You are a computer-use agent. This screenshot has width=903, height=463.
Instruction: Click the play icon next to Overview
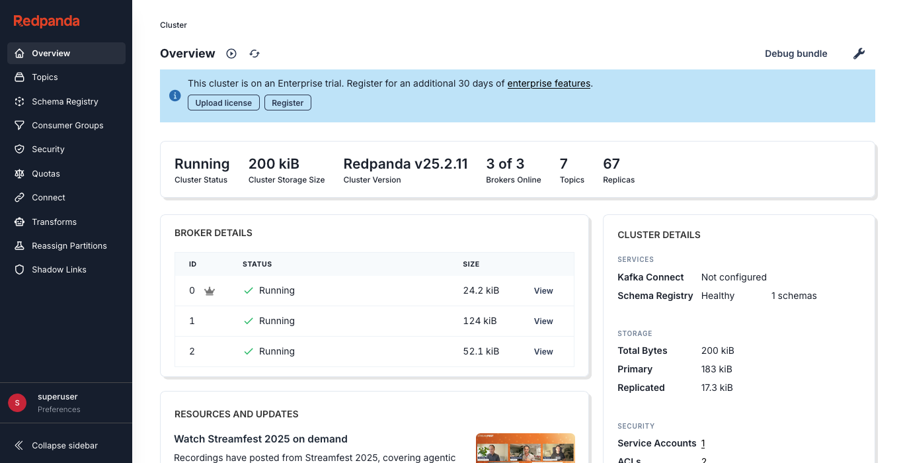231,54
